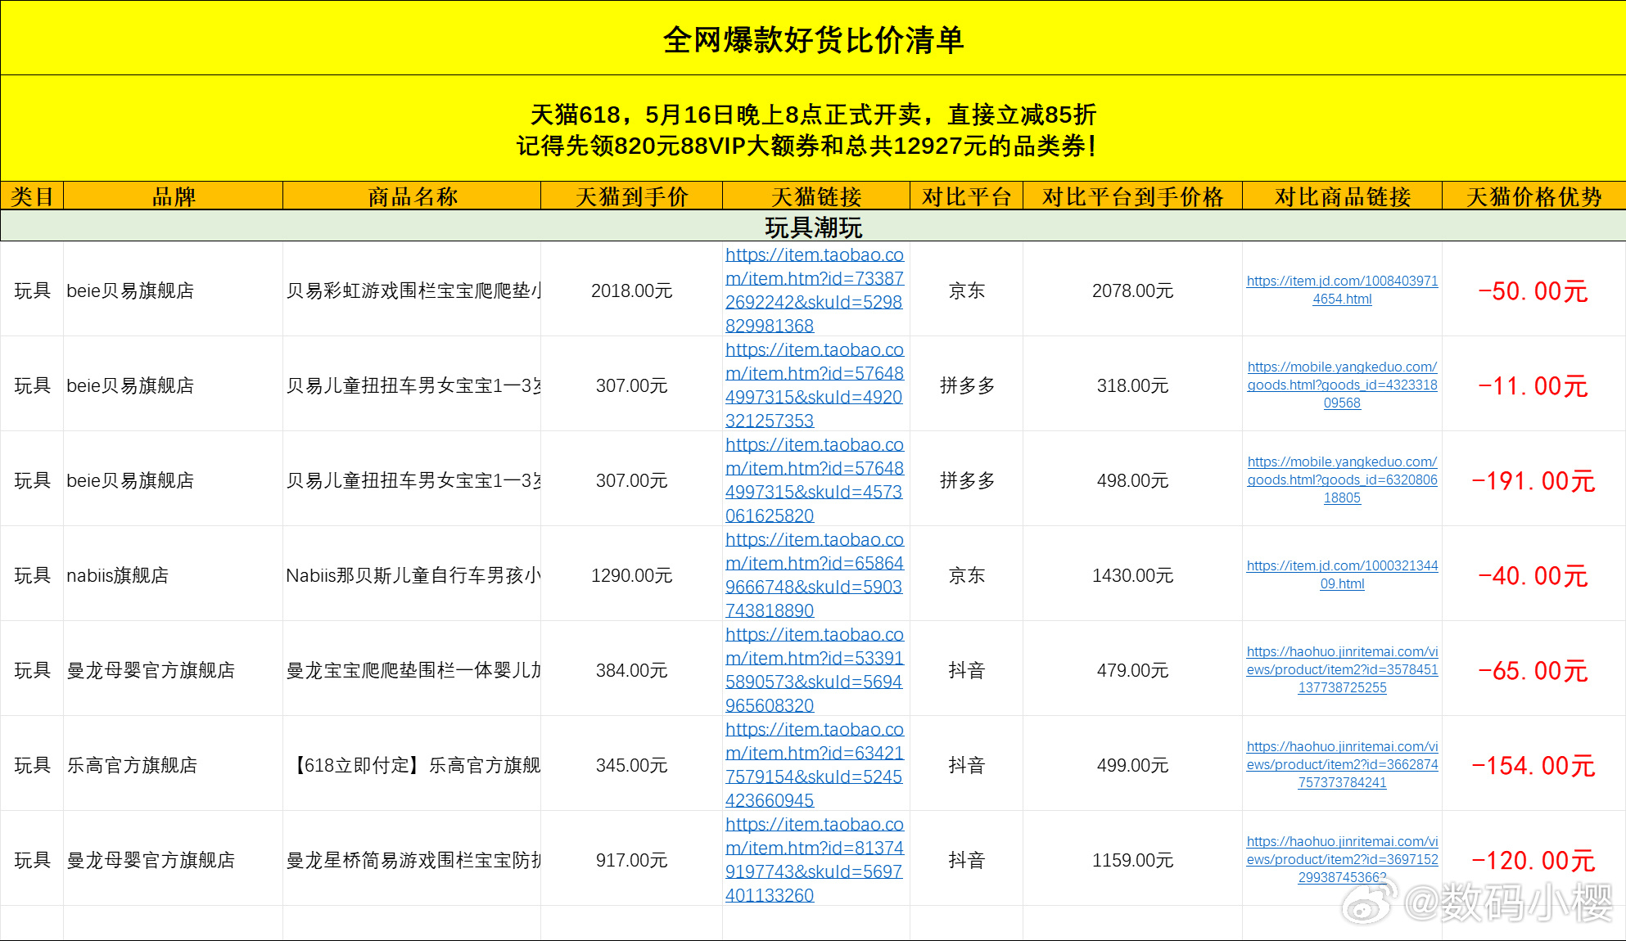This screenshot has height=941, width=1626.
Task: Select the 曼龙母婴官方旗舰店 cell in the 917.00元 row
Action: [174, 860]
